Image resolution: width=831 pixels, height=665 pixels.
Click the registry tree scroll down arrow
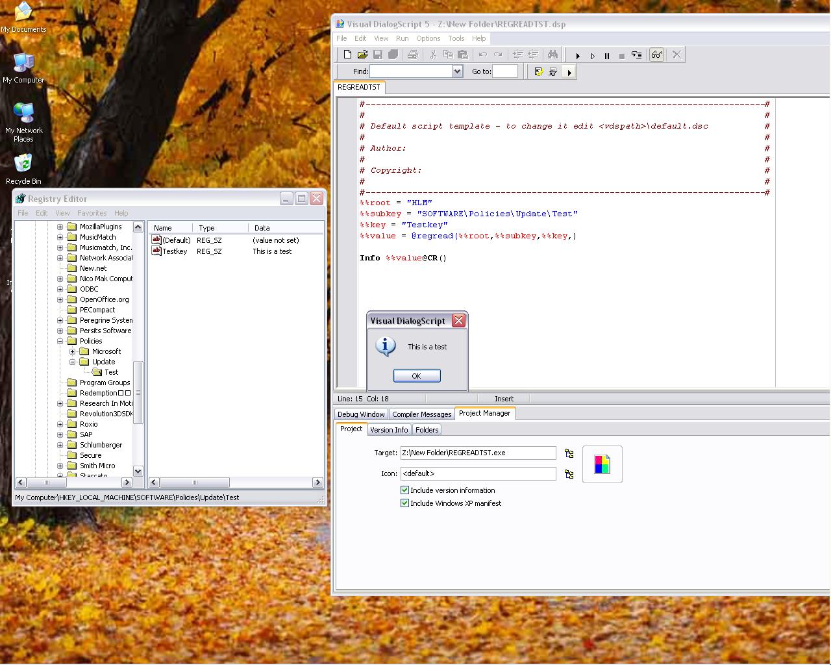pyautogui.click(x=138, y=471)
